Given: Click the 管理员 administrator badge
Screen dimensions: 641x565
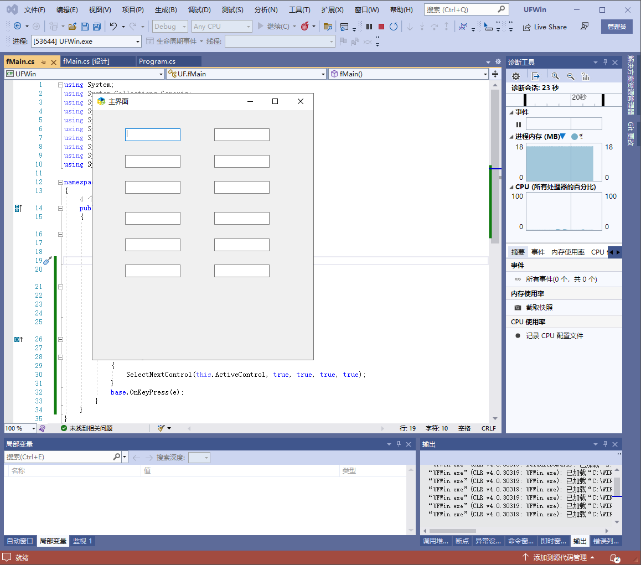Looking at the screenshot, I should [x=617, y=27].
